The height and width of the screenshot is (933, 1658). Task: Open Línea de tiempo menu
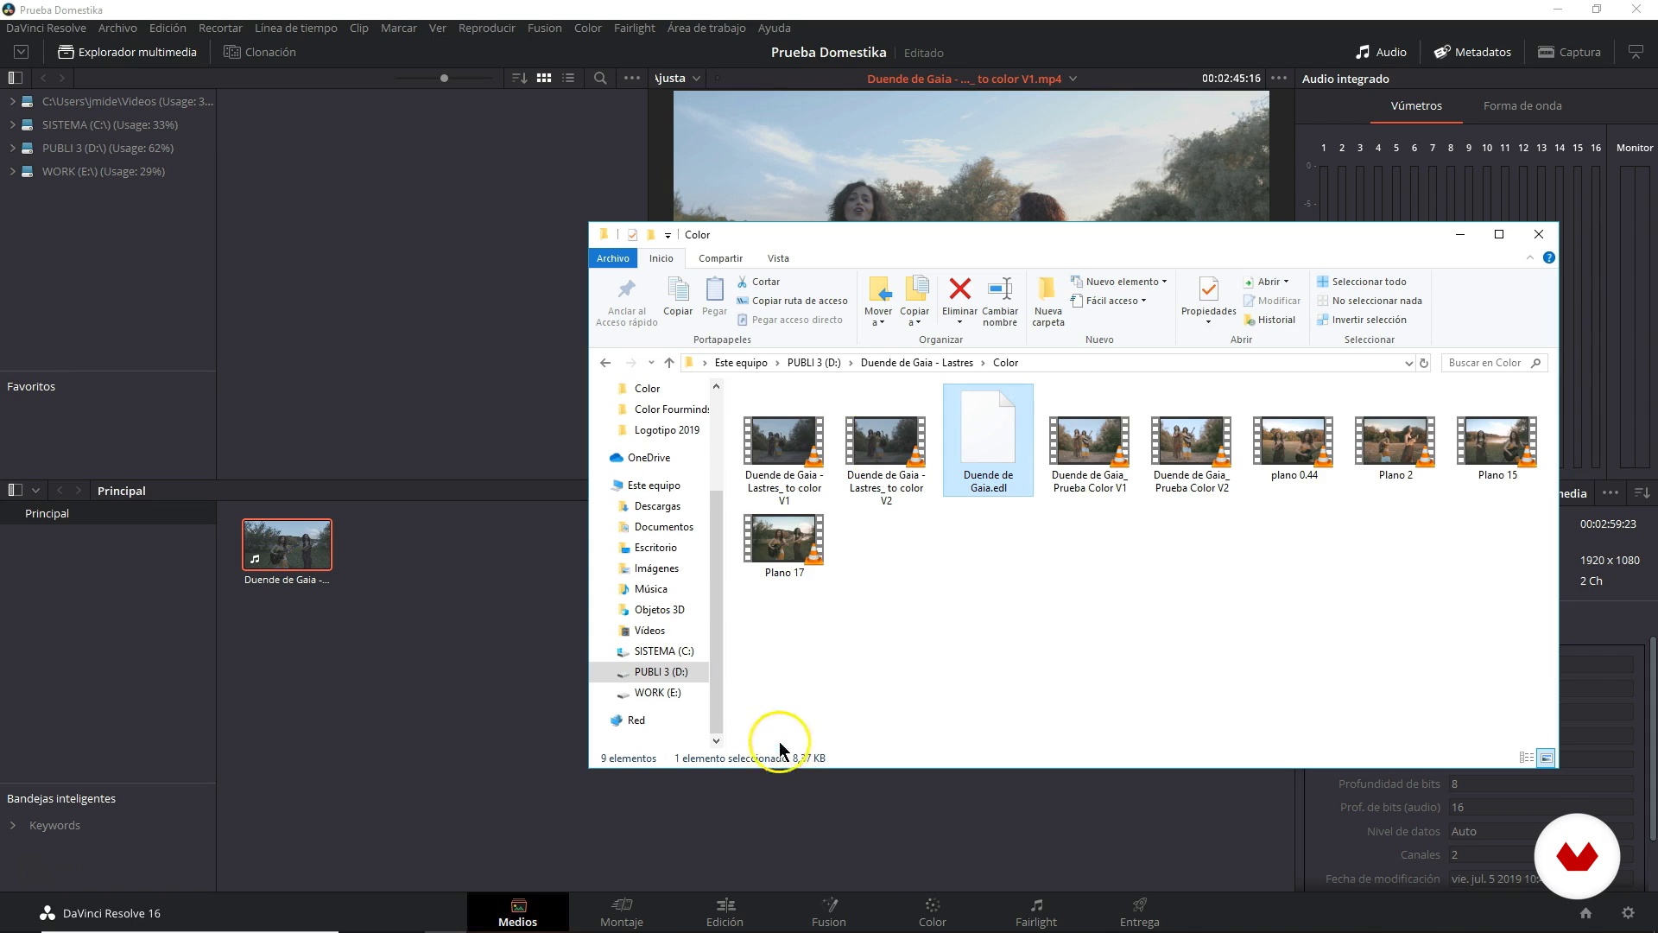tap(295, 28)
